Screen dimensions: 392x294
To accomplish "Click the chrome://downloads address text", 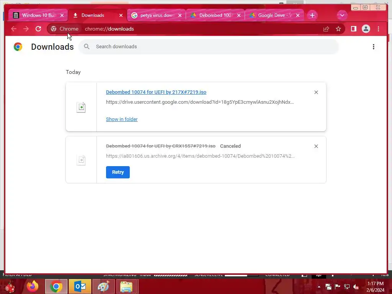I will pyautogui.click(x=109, y=29).
